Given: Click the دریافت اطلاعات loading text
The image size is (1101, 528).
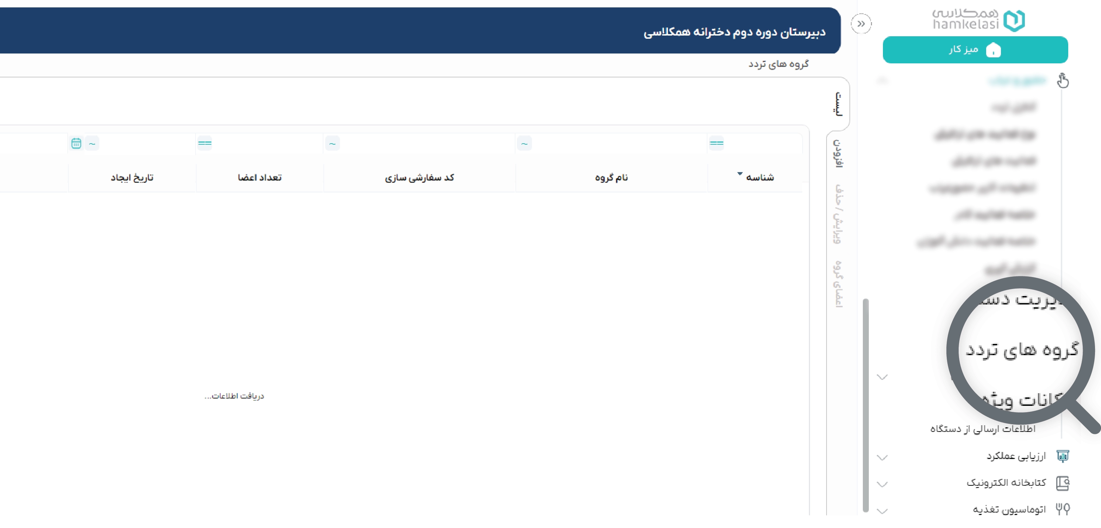Looking at the screenshot, I should (x=234, y=396).
